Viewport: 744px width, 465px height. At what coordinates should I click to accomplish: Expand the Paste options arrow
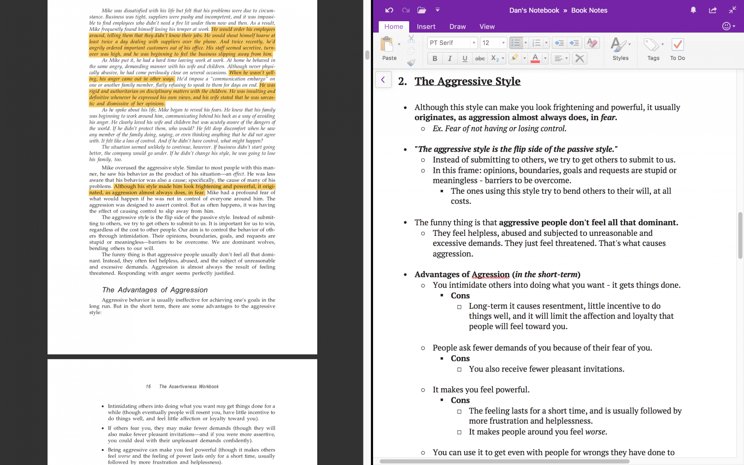(x=399, y=44)
